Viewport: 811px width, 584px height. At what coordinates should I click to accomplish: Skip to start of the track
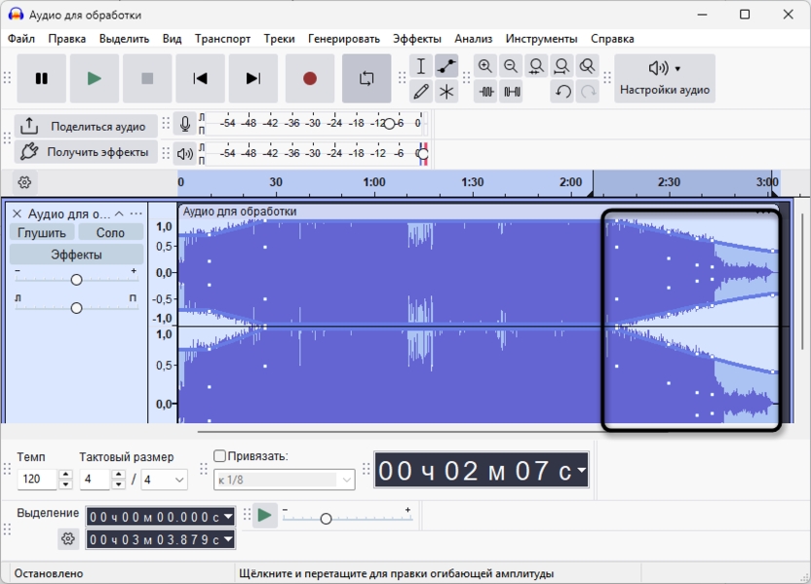200,79
